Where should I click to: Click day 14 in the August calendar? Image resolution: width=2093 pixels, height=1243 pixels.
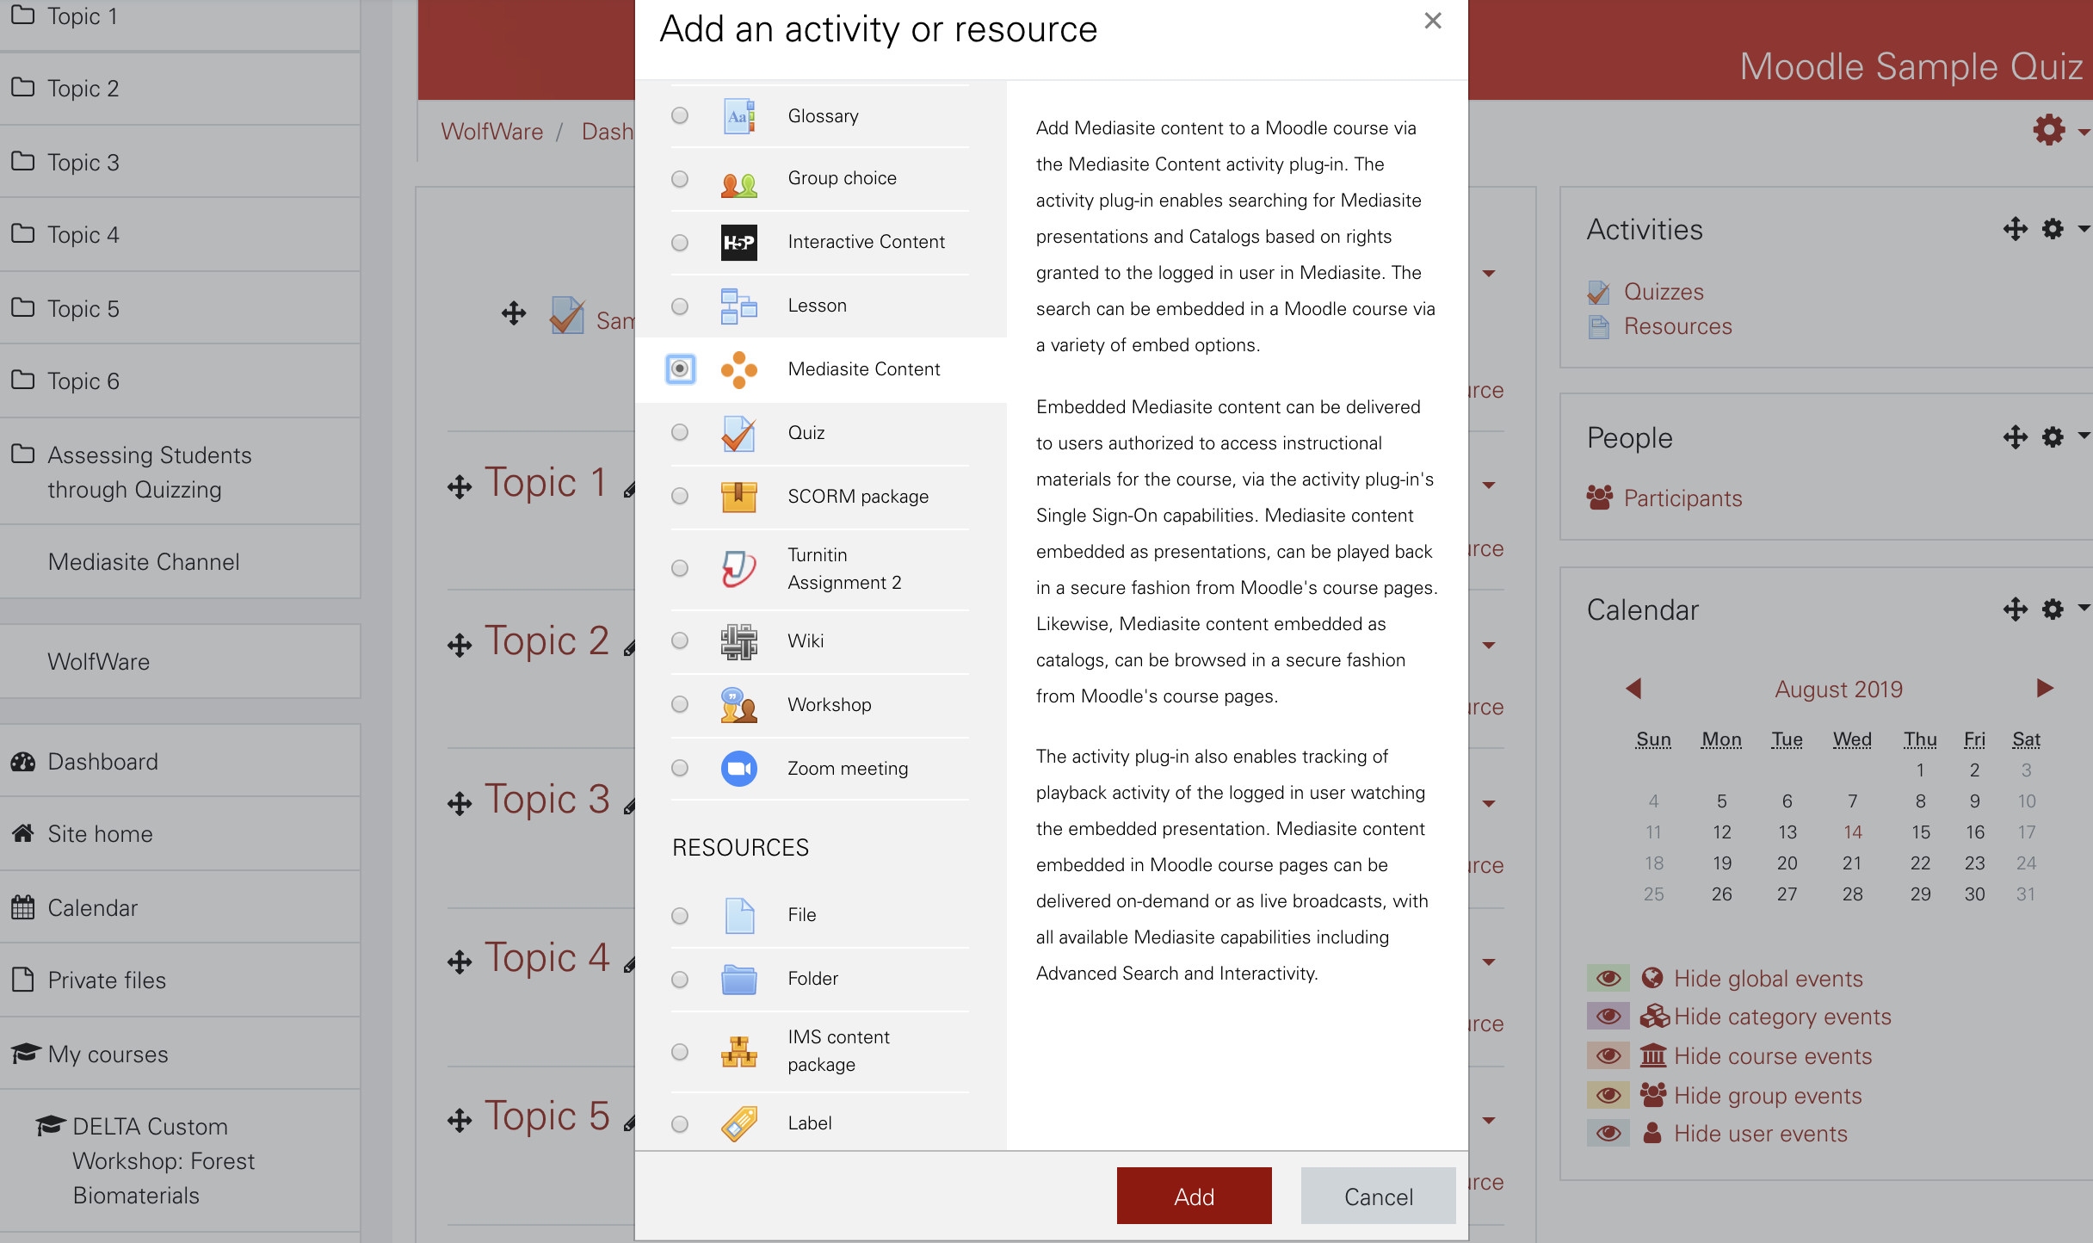click(1852, 832)
